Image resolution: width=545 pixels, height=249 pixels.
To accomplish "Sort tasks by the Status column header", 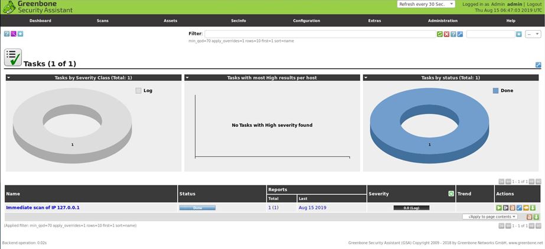I will tap(187, 194).
